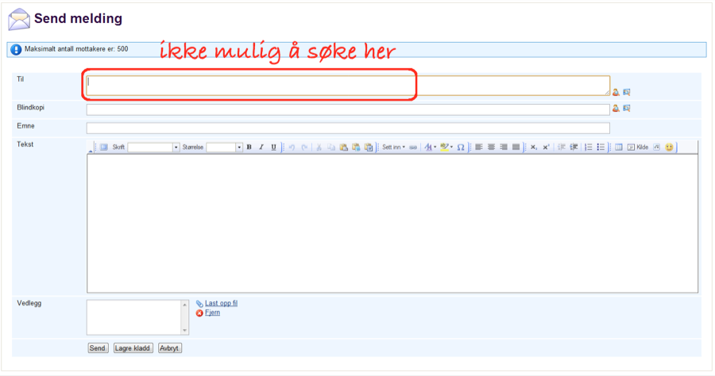Center align the text
Screen dimensions: 715x376
(x=491, y=147)
